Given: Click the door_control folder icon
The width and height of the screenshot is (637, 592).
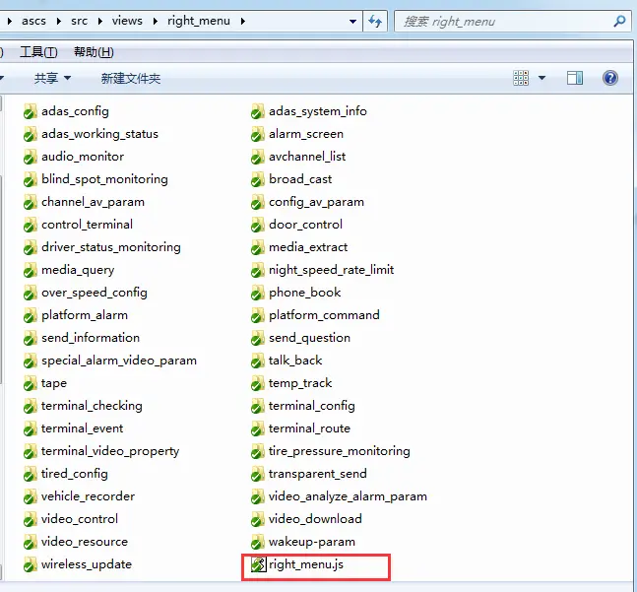Looking at the screenshot, I should click(258, 225).
